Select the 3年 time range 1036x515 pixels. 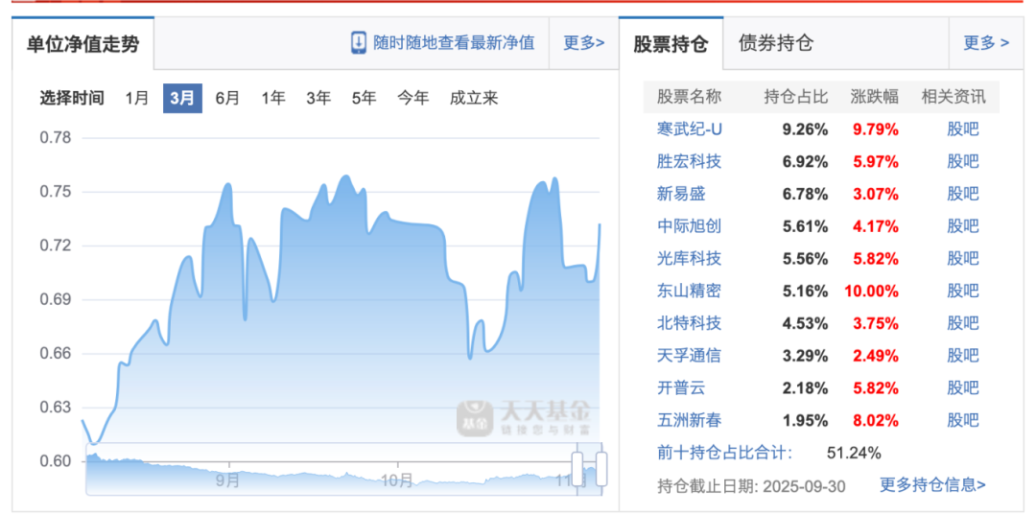click(318, 99)
